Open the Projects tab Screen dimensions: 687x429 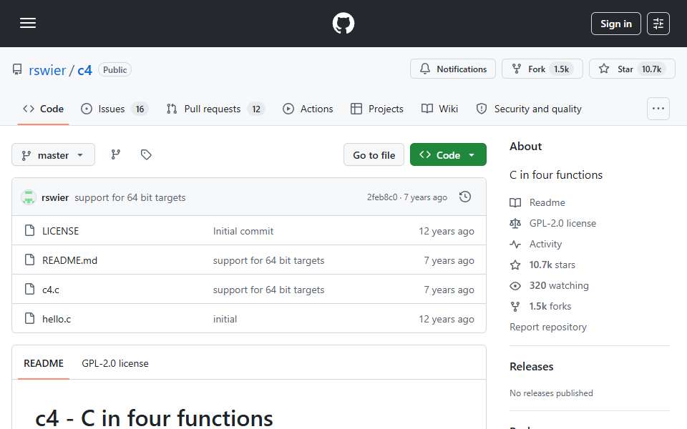pyautogui.click(x=377, y=109)
